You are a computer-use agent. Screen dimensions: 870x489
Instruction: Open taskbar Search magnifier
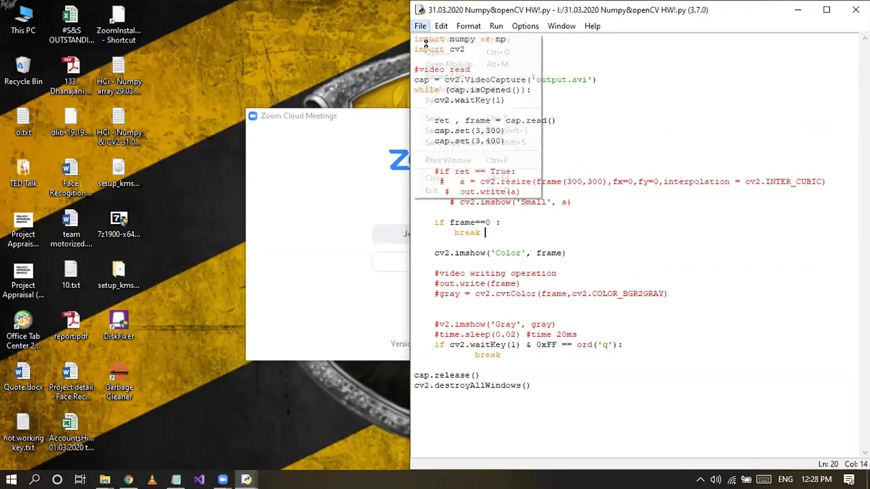35,479
